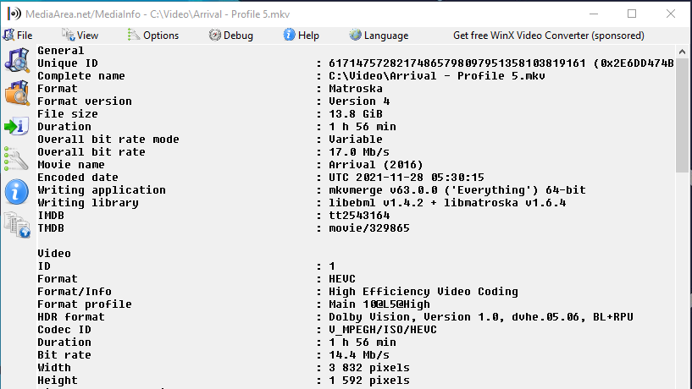
Task: Open the View menu
Action: pyautogui.click(x=80, y=36)
